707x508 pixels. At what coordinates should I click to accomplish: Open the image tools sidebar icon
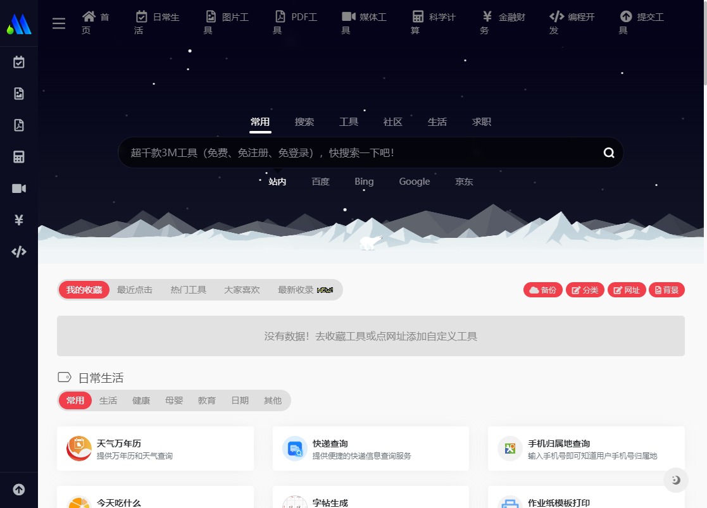pyautogui.click(x=19, y=94)
